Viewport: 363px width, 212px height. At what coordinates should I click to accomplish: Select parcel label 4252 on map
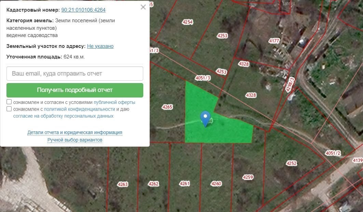point(291,163)
